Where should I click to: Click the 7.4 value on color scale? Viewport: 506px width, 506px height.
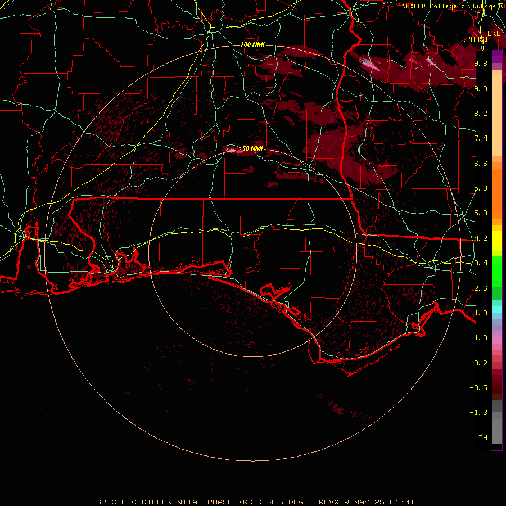tap(481, 138)
